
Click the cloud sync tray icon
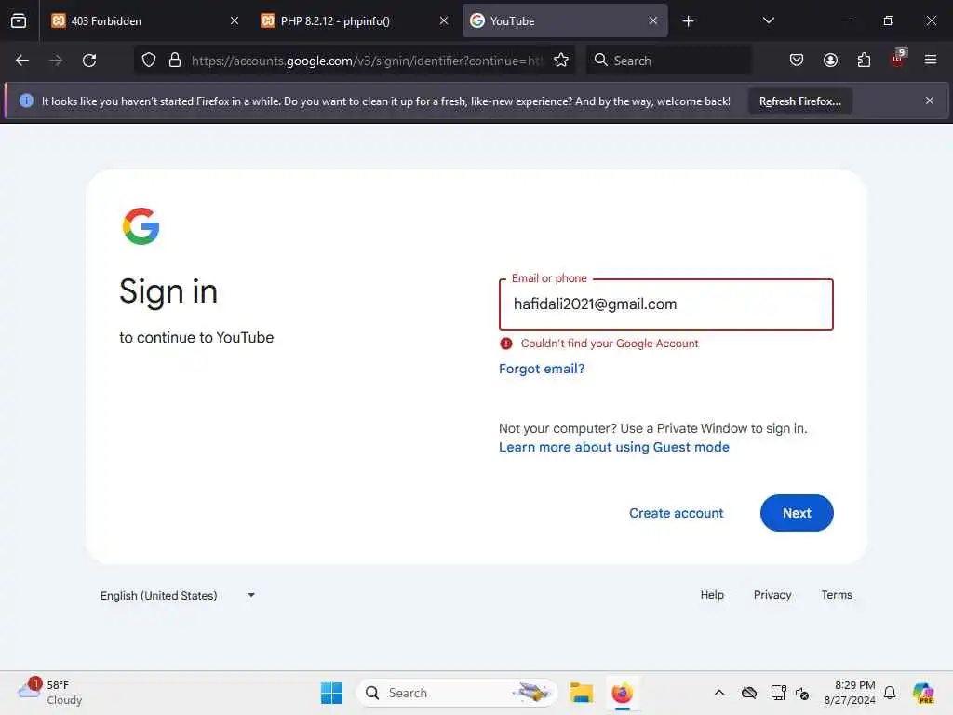point(749,693)
